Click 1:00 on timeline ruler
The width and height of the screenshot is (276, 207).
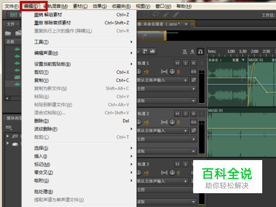tap(231, 51)
